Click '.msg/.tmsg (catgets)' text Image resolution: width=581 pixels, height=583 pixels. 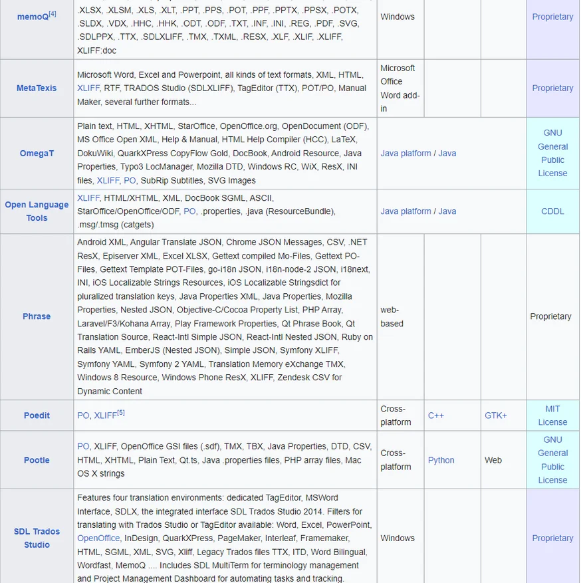(x=116, y=225)
